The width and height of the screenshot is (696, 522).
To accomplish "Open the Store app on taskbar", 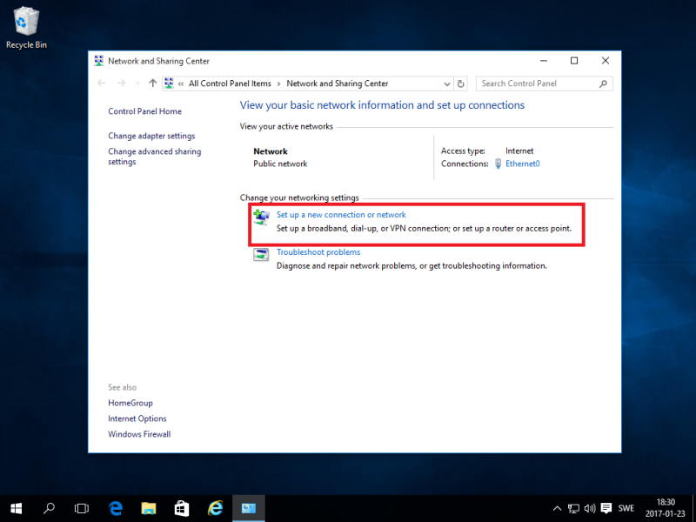I will pos(181,508).
